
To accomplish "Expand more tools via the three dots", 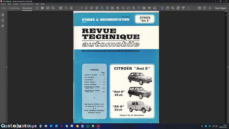I will 188,8.
